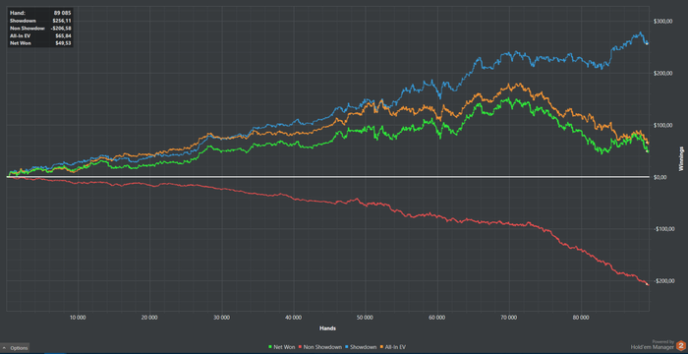Toggle the Net Won legend entry

point(281,347)
